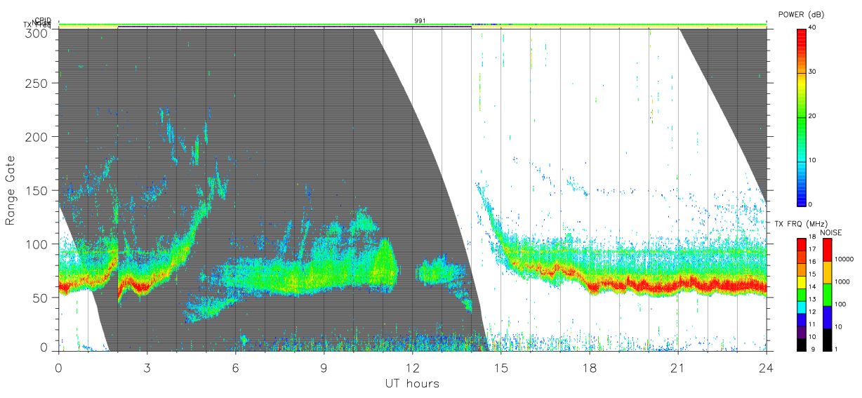Click the "15" tick on the TX FRQ legend
Image resolution: width=862 pixels, height=398 pixels.
[x=812, y=274]
